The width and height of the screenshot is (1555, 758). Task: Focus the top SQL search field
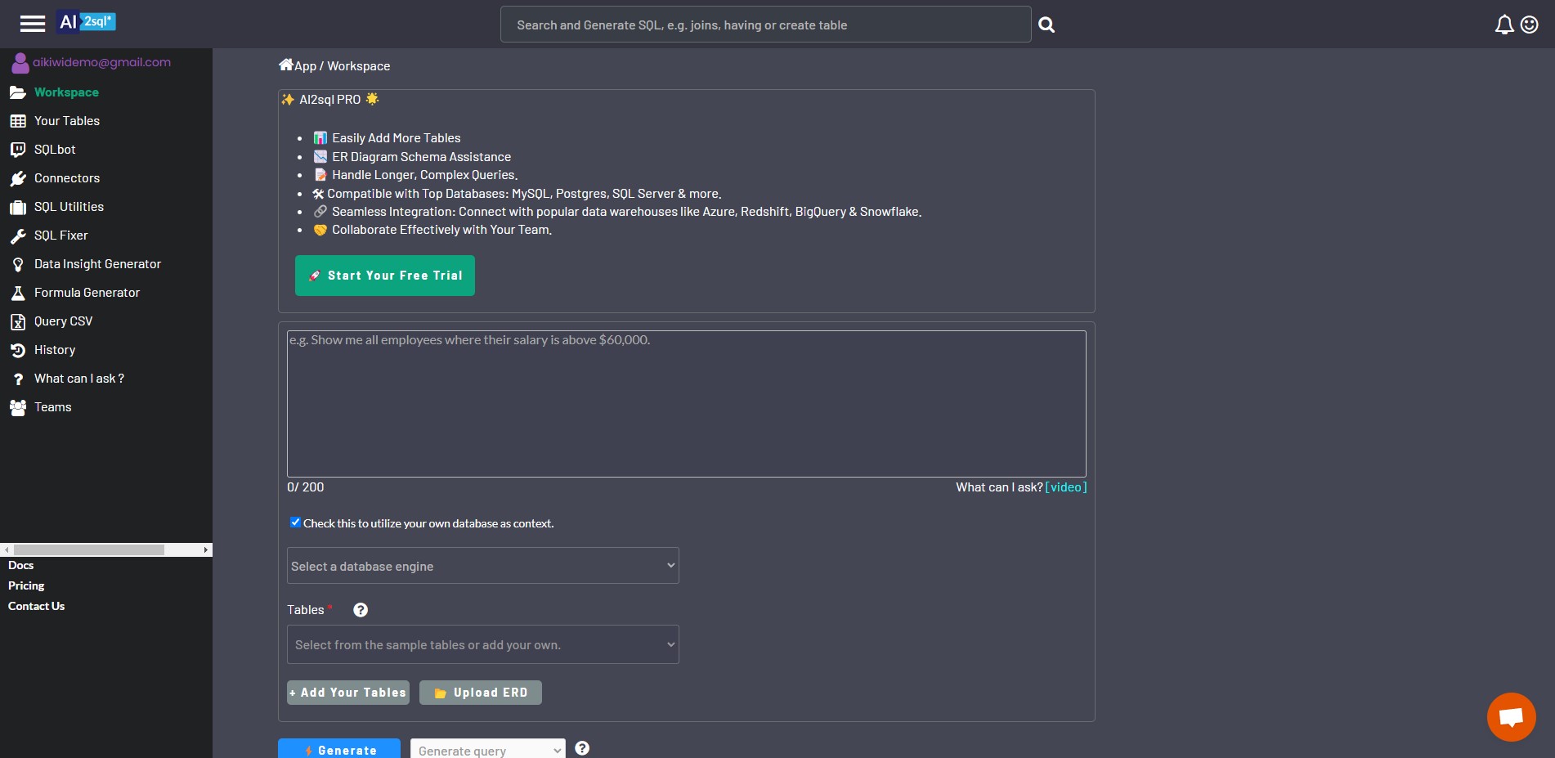coord(766,25)
